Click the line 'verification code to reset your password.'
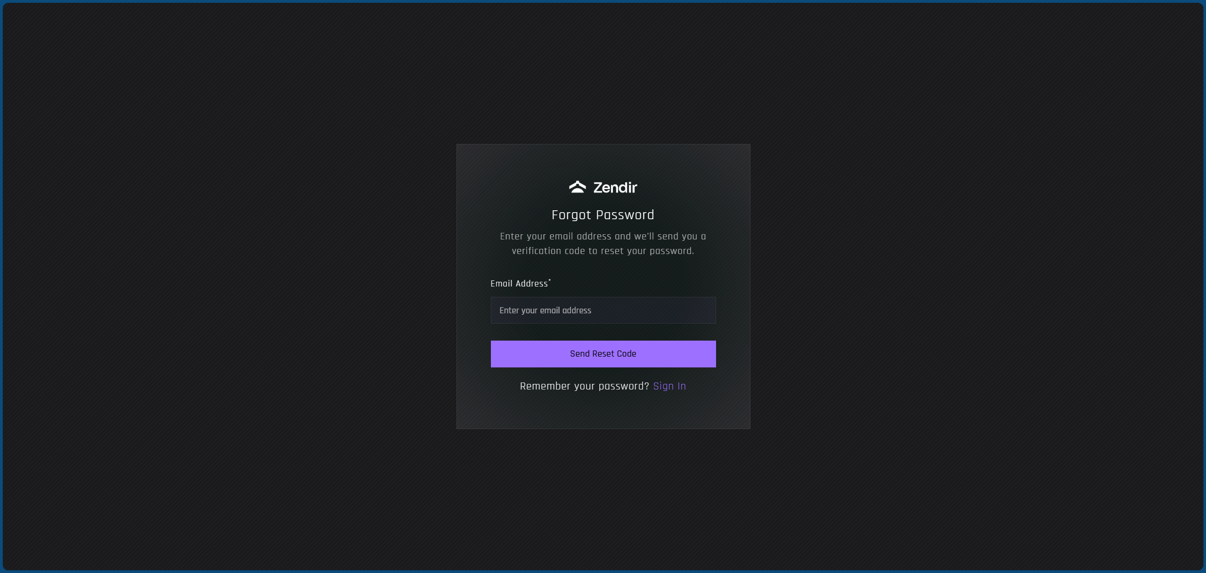Screen dimensions: 1206x573 (603, 251)
